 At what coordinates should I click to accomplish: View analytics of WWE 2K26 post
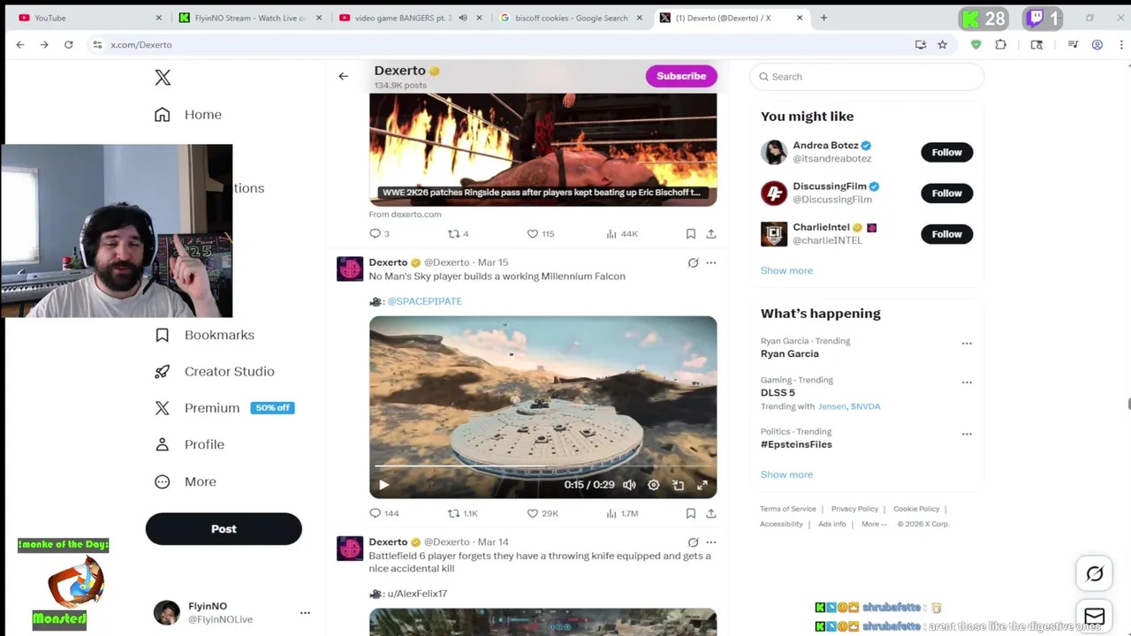[x=622, y=234]
